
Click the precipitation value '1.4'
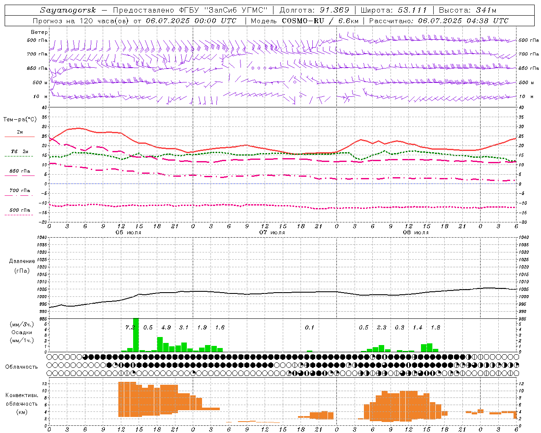pos(418,327)
